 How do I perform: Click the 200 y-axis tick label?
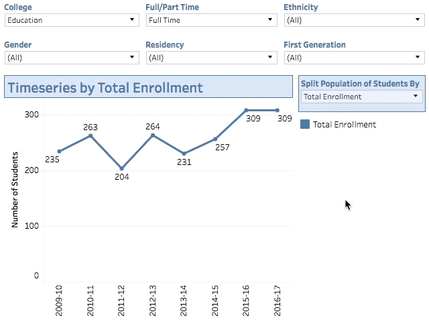32,170
